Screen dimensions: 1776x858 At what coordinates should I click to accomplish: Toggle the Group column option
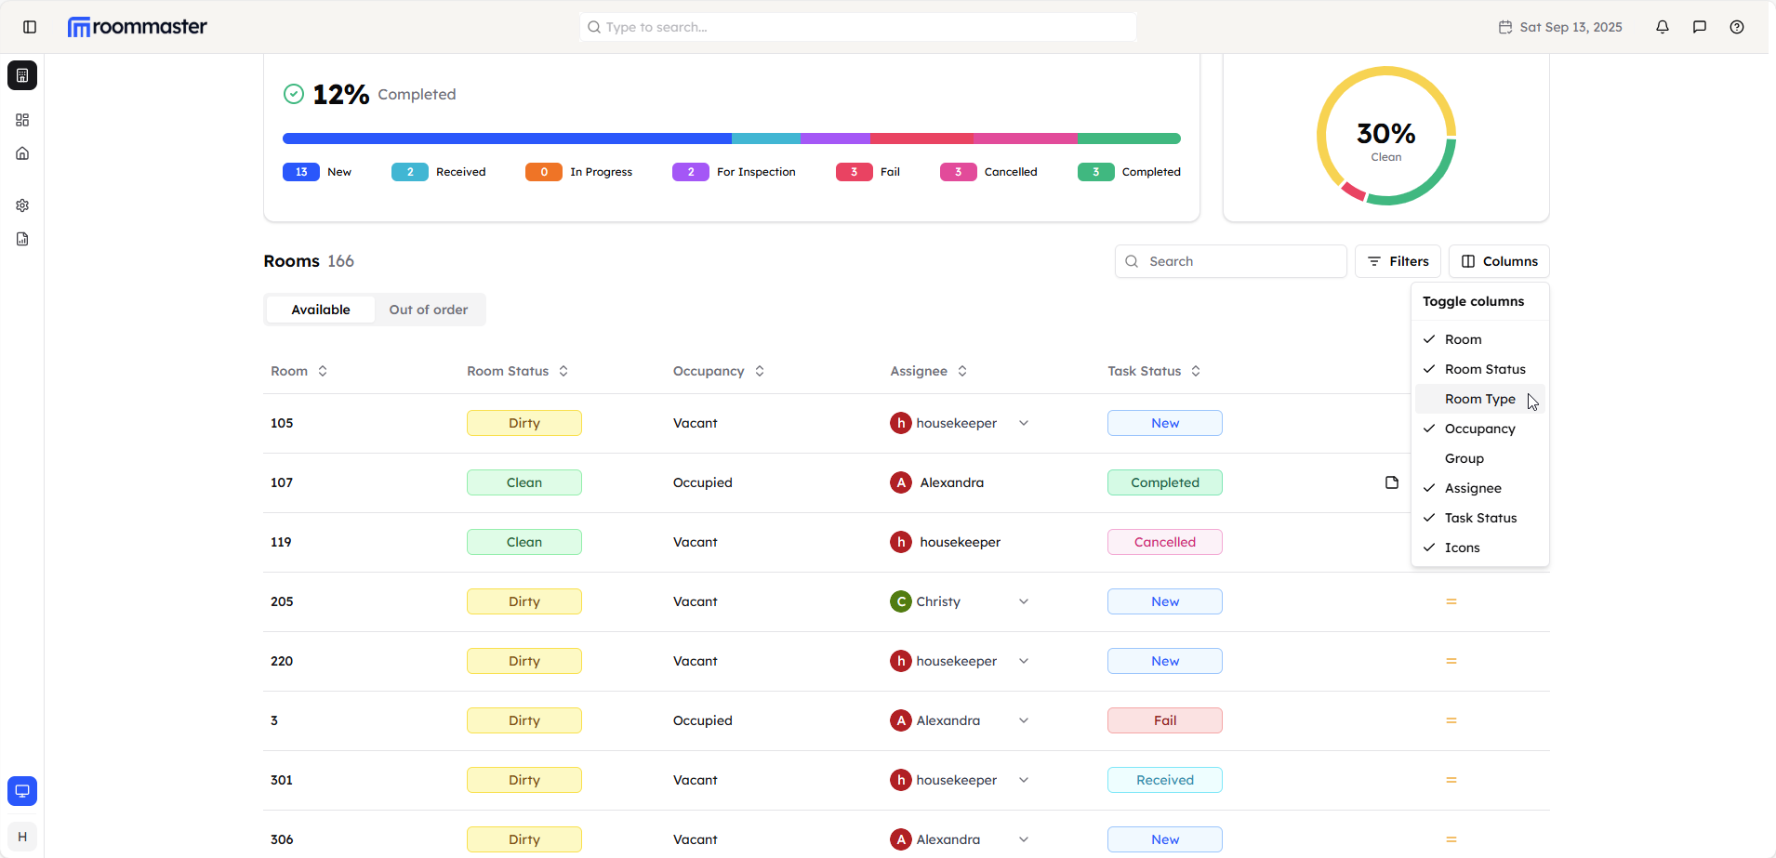click(1465, 458)
